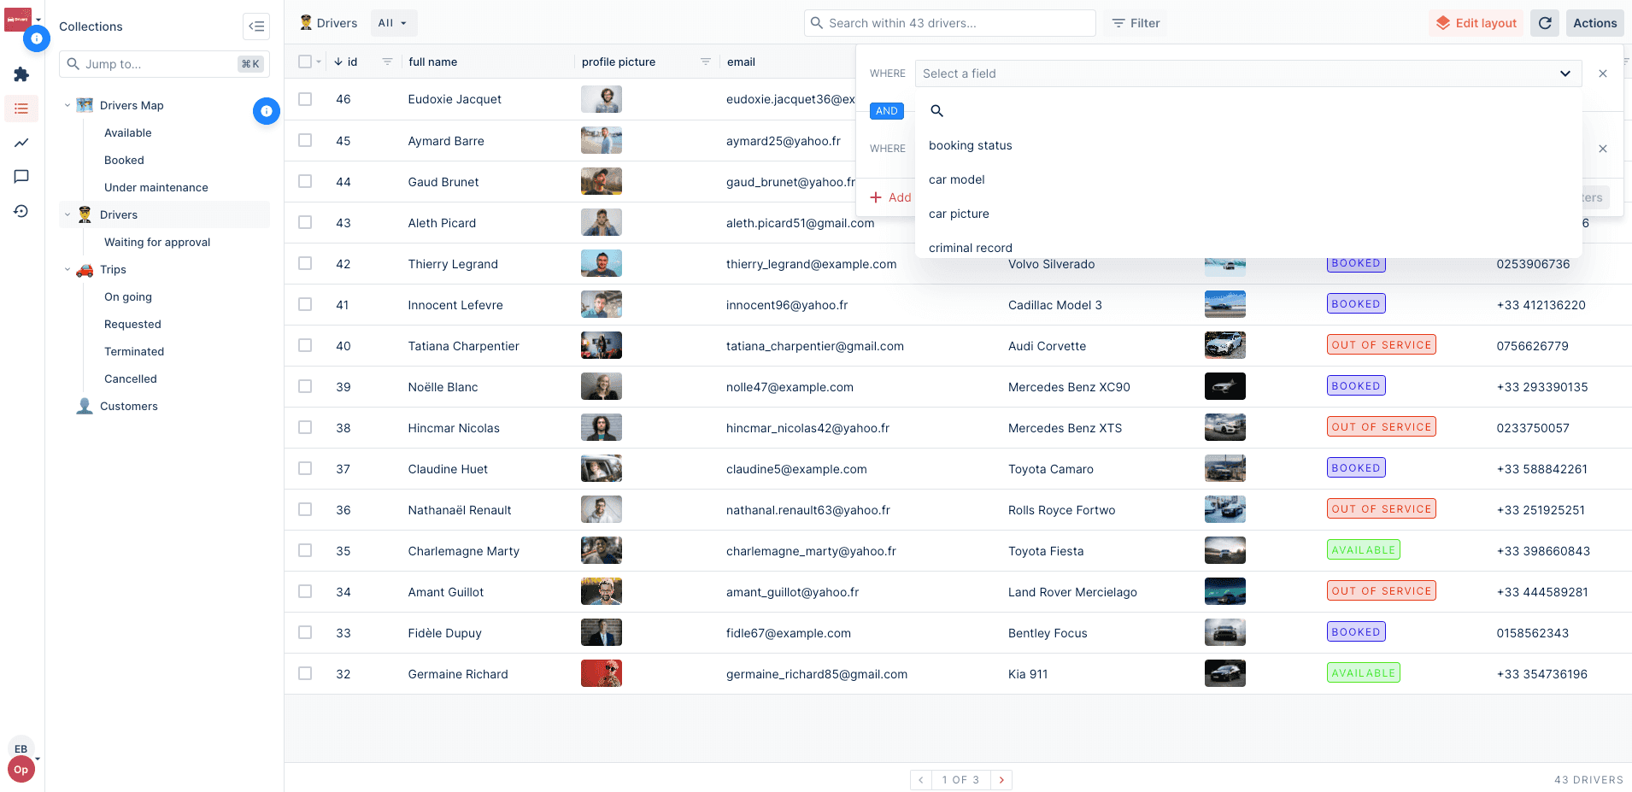Image resolution: width=1632 pixels, height=792 pixels.
Task: Open the All segment dropdown
Action: point(393,23)
